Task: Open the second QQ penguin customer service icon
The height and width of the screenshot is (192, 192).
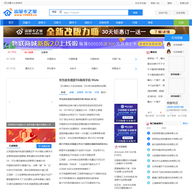Action: coord(169,52)
